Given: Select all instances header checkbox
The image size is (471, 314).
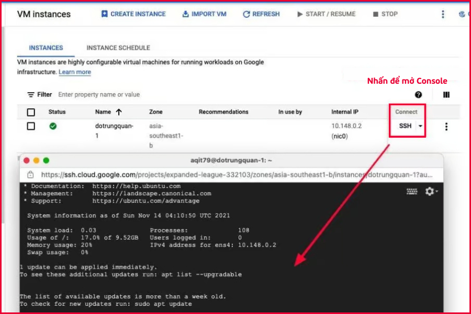Looking at the screenshot, I should (31, 112).
